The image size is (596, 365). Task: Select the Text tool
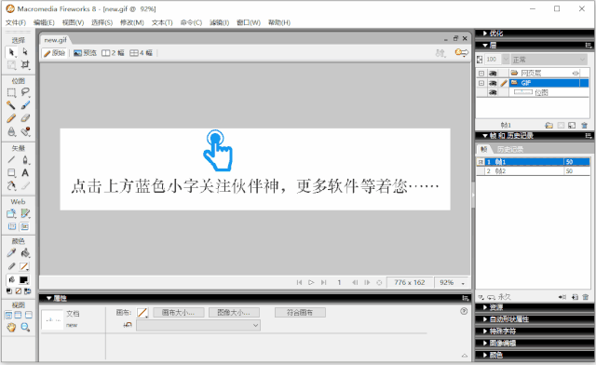[x=25, y=173]
